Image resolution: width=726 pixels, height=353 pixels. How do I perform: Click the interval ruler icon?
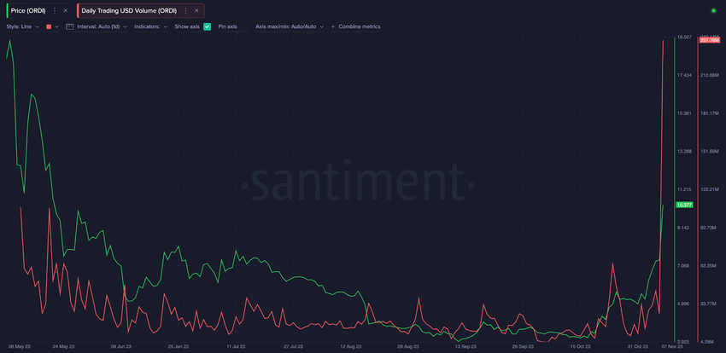click(70, 26)
